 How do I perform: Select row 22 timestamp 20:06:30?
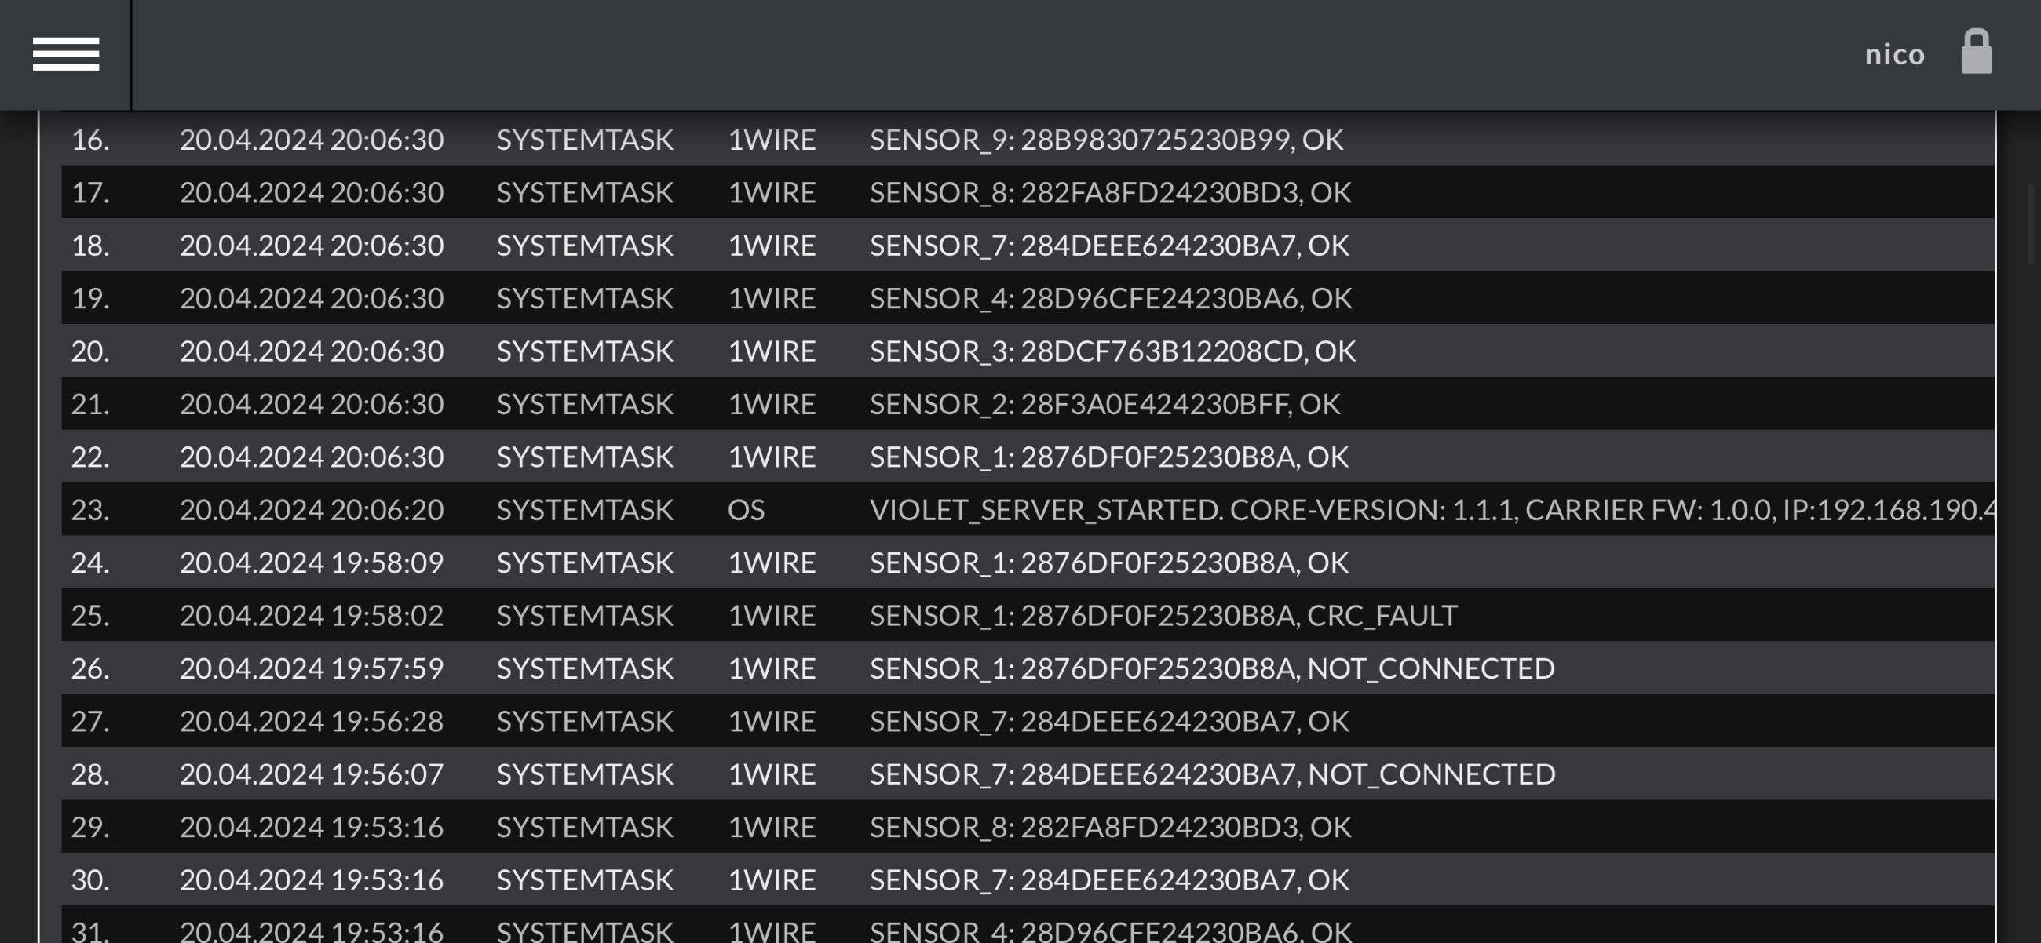(x=312, y=457)
